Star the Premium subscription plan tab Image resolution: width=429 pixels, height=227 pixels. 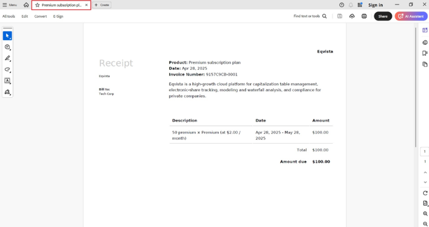click(x=37, y=5)
